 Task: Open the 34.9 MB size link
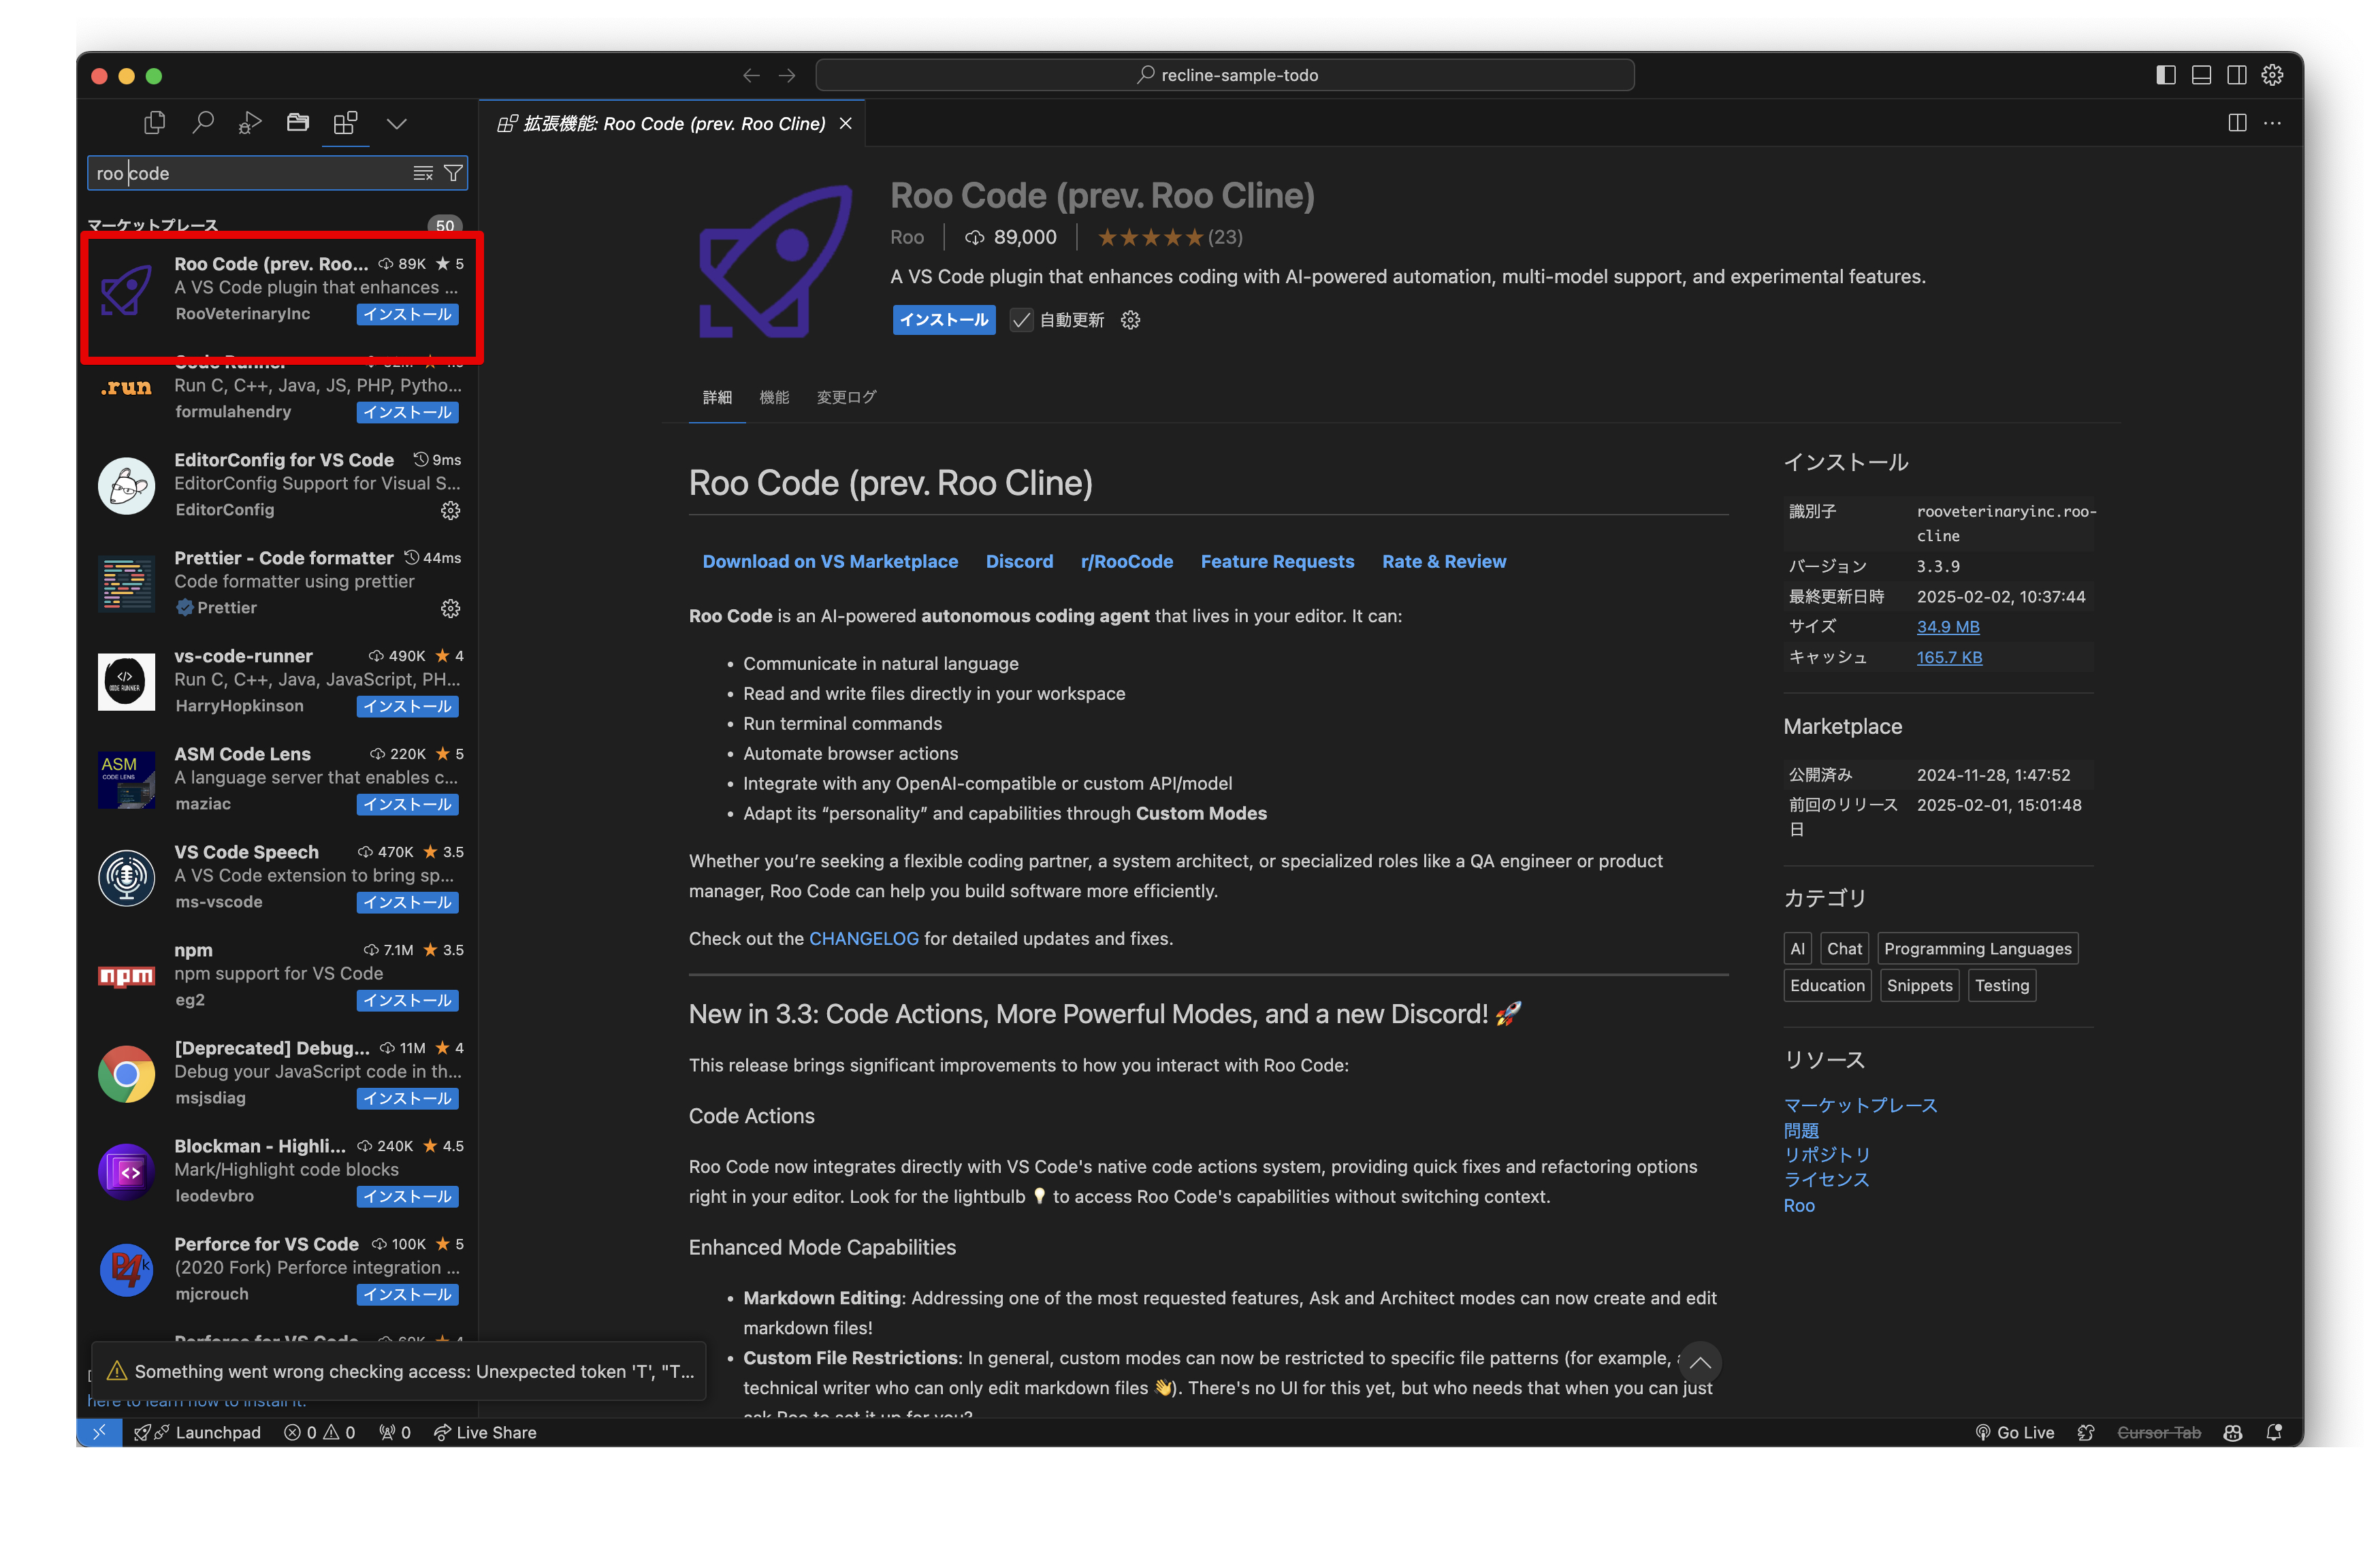[1948, 626]
